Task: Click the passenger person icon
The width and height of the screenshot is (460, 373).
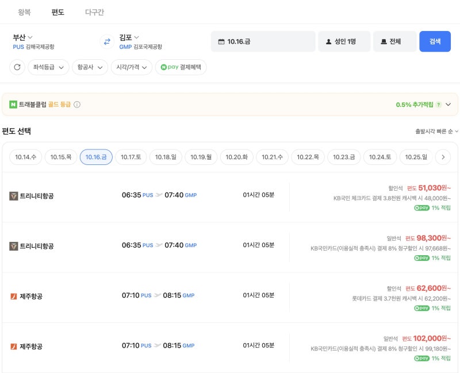Action: (x=328, y=41)
